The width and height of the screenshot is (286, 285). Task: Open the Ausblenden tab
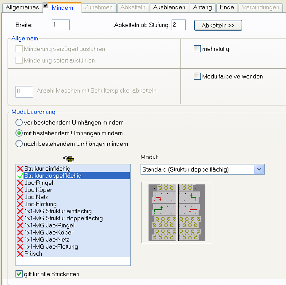(170, 8)
